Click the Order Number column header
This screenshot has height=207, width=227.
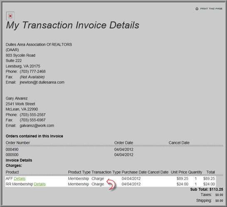click(x=18, y=143)
